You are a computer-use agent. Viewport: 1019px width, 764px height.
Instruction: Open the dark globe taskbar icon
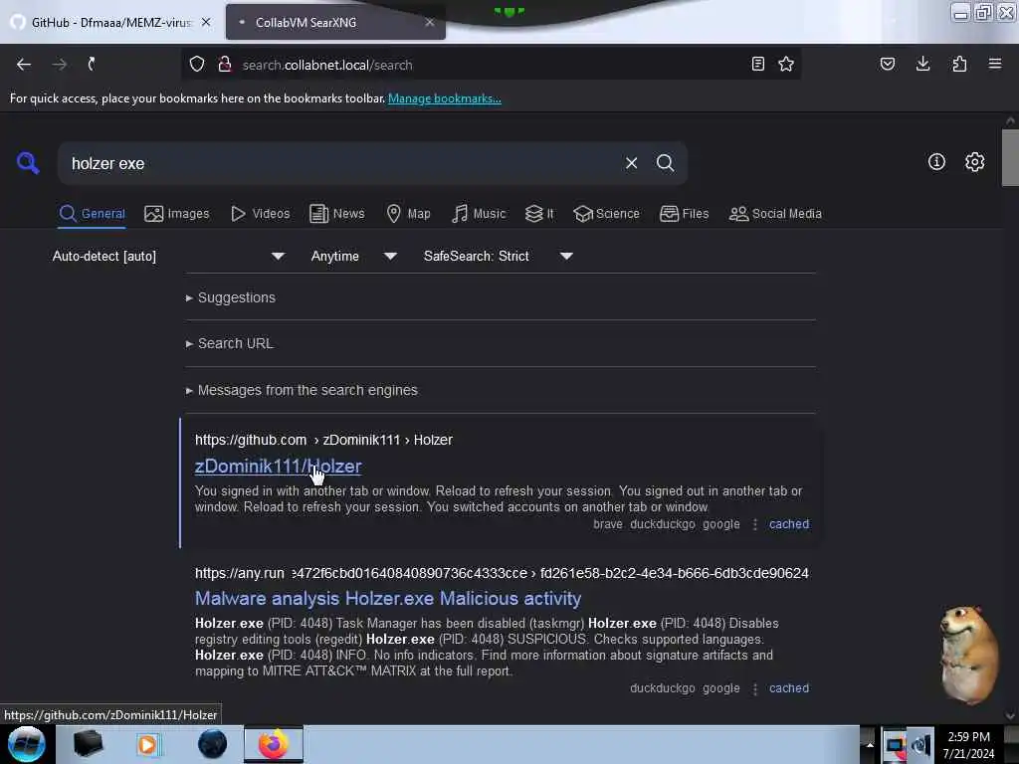point(213,744)
